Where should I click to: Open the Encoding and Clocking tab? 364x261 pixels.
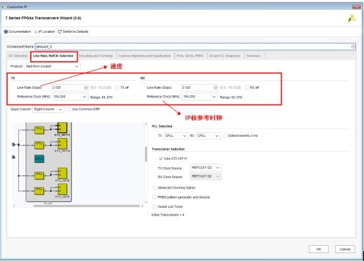96,56
